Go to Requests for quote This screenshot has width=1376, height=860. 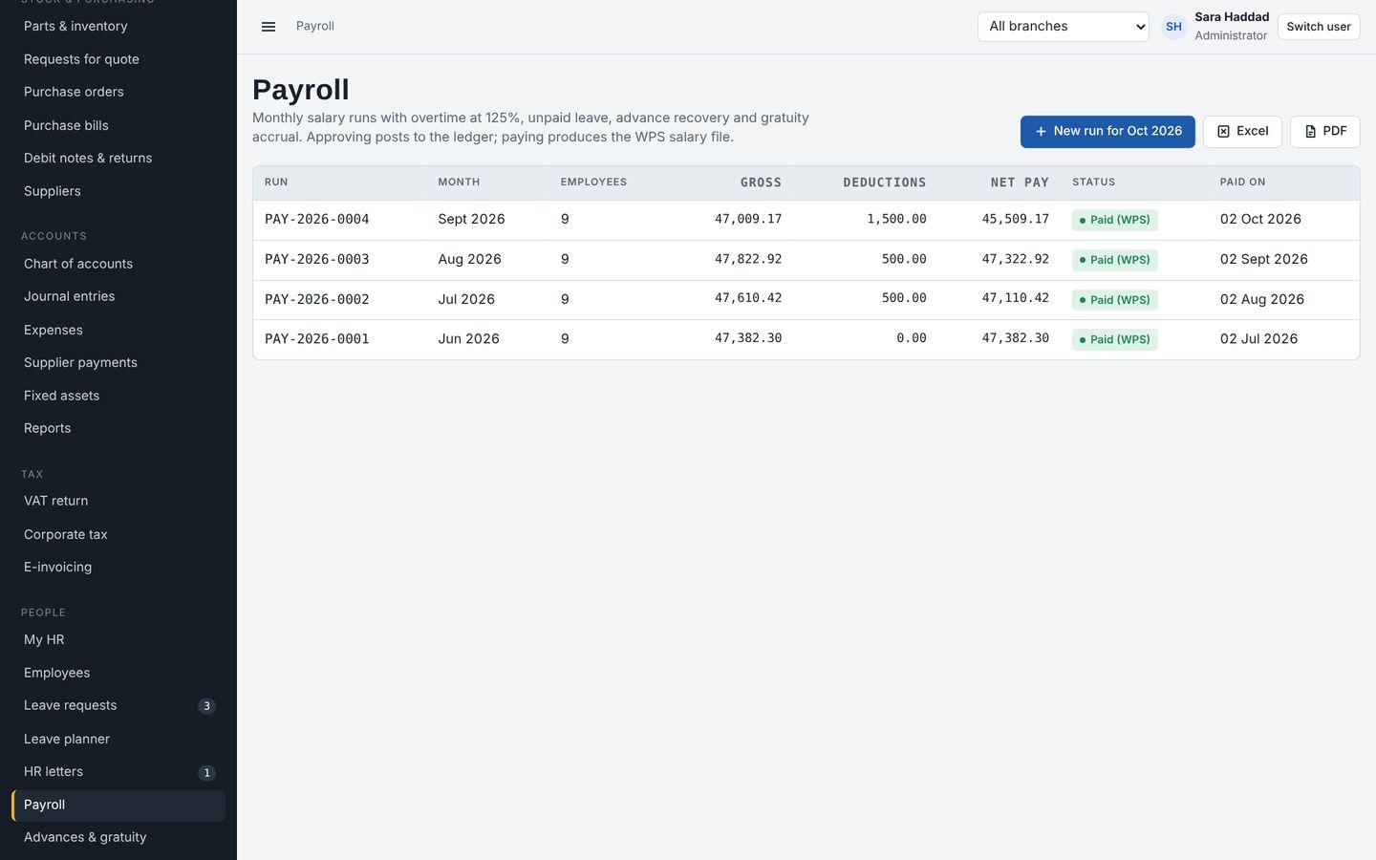pyautogui.click(x=118, y=59)
